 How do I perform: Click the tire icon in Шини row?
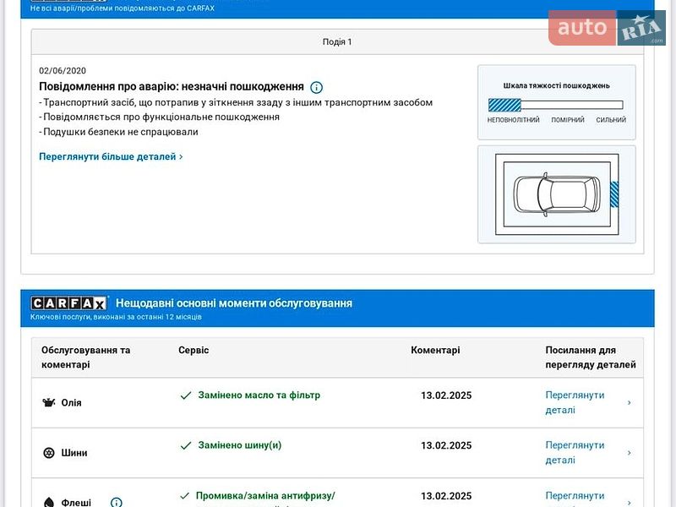pos(49,453)
